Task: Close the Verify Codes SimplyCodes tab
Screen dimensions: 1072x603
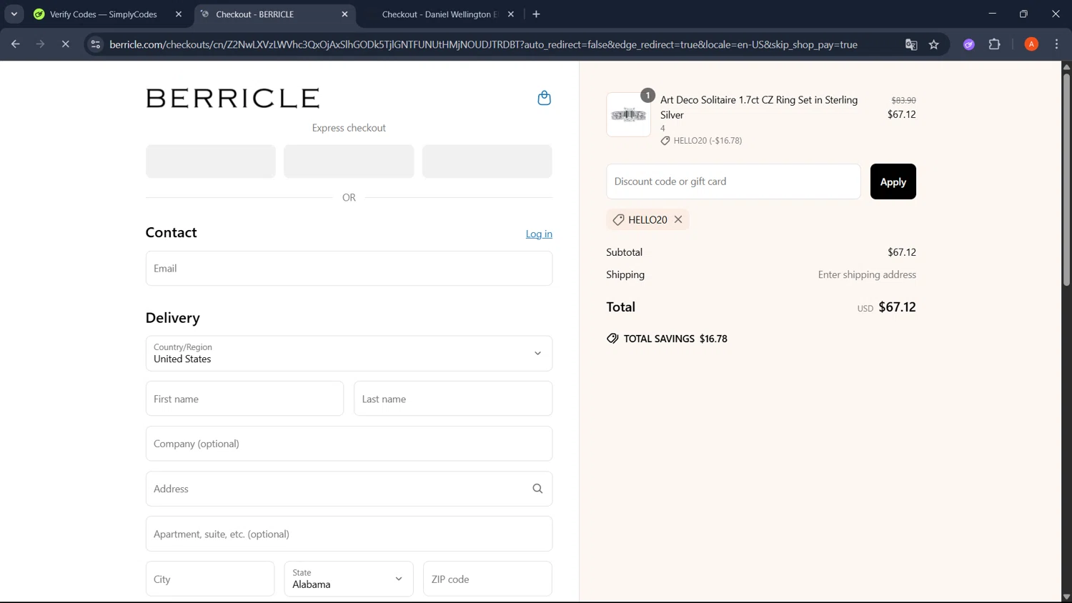Action: [x=179, y=14]
